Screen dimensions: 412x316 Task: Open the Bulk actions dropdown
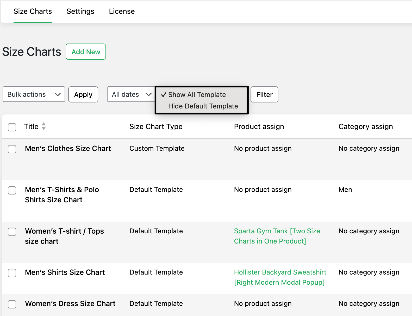coord(34,94)
